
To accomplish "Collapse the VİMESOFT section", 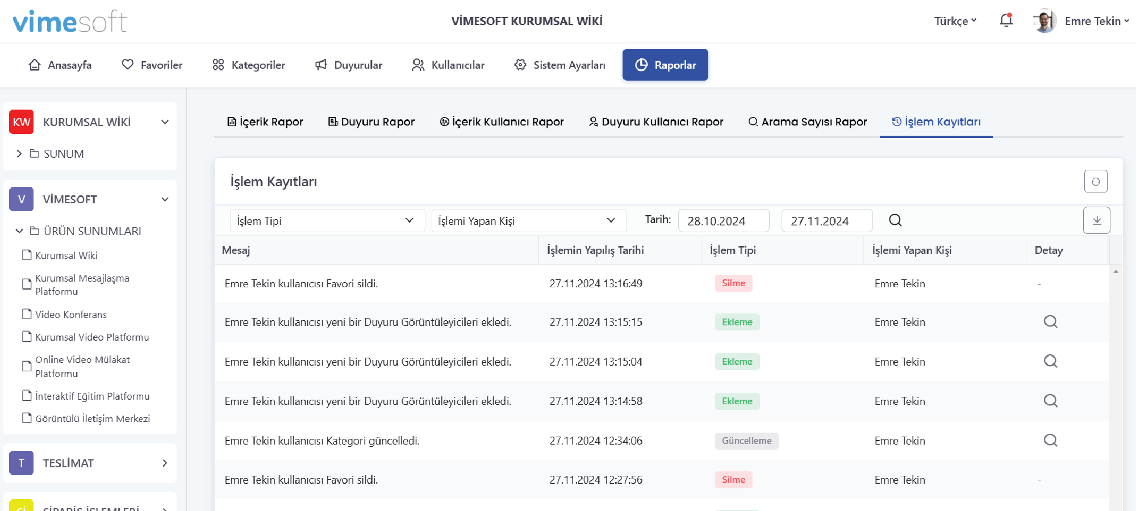I will [x=165, y=199].
